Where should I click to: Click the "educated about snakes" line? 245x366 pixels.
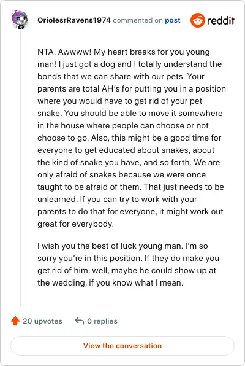pyautogui.click(x=126, y=150)
